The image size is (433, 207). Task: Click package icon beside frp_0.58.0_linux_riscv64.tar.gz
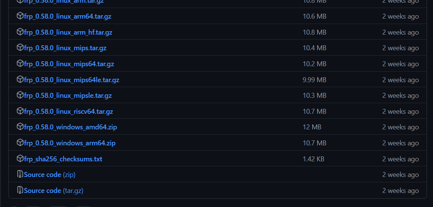tap(20, 111)
